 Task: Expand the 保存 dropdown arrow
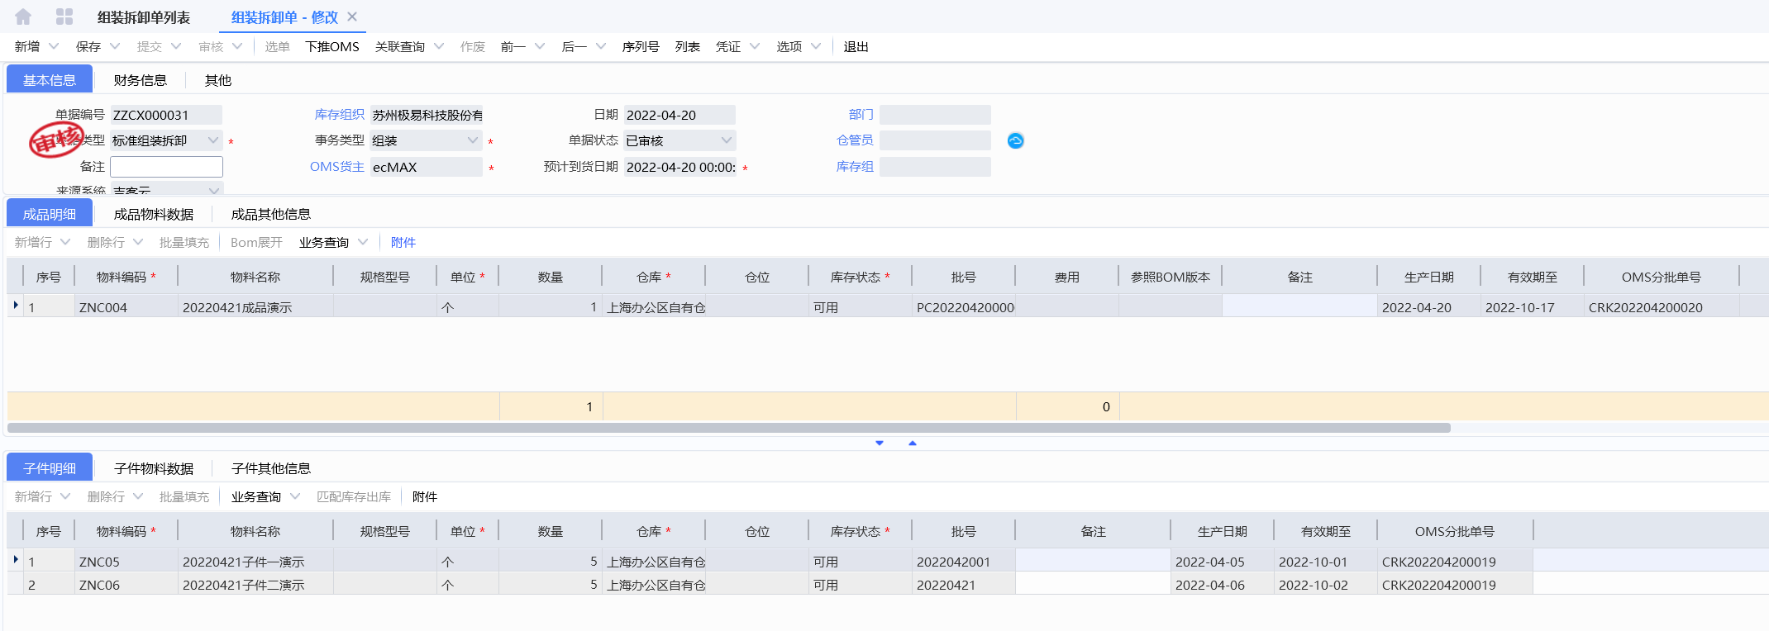115,46
